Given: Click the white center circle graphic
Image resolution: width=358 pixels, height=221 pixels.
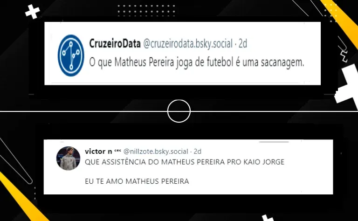Looking at the screenshot, I should pyautogui.click(x=179, y=111).
